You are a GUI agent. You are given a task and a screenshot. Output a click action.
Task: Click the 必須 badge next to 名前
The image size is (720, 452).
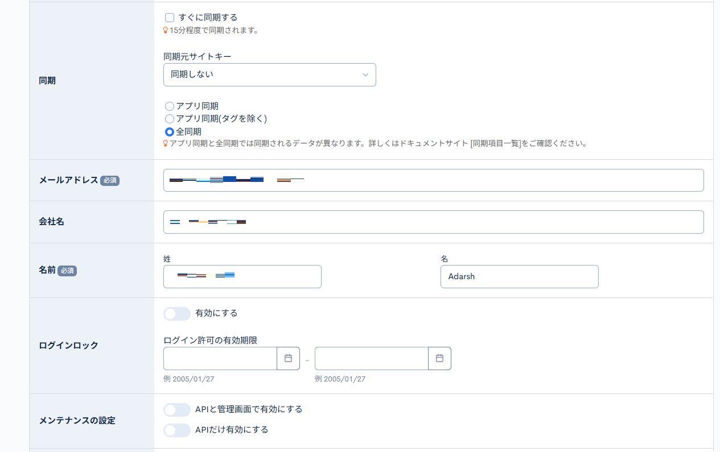tap(67, 271)
